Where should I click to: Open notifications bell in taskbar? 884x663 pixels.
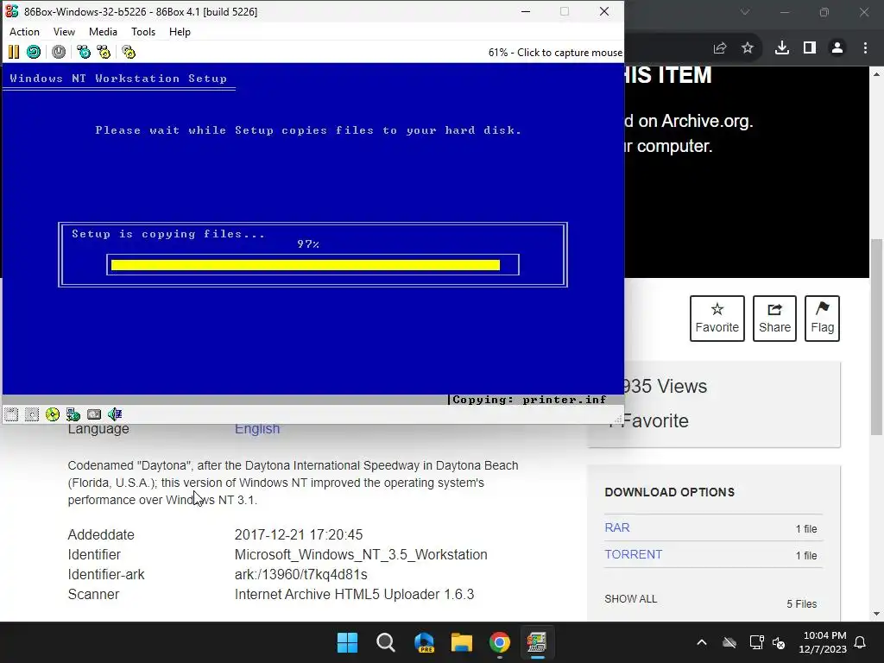point(861,642)
